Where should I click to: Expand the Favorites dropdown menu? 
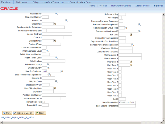[x=6, y=2]
